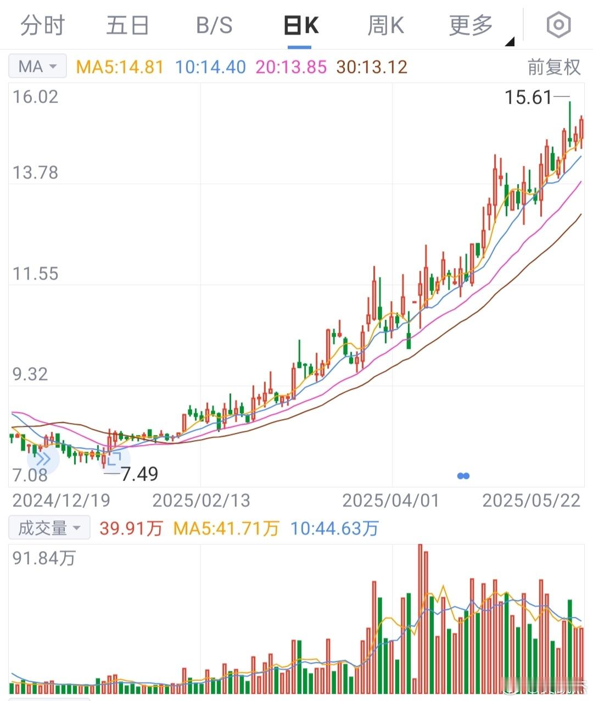The image size is (593, 701).
Task: Expand the 更多 more periods menu
Action: [471, 25]
